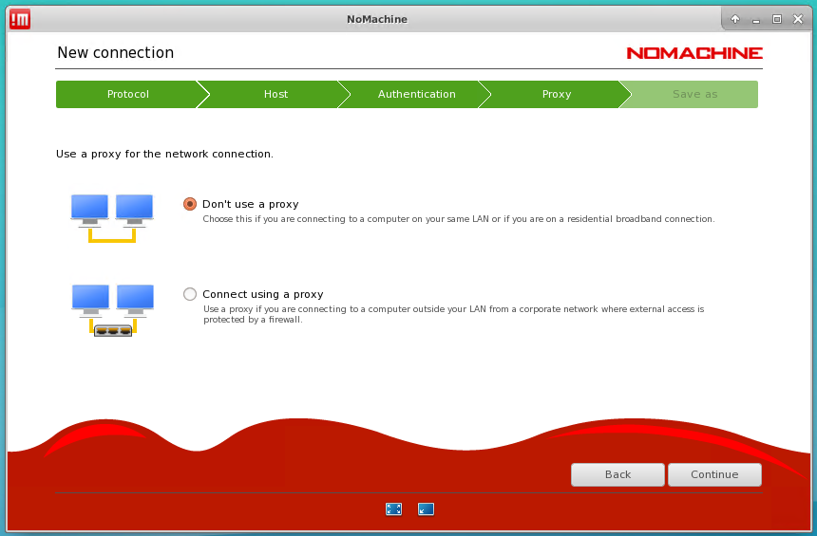817x536 pixels.
Task: Click the Back button
Action: (617, 474)
